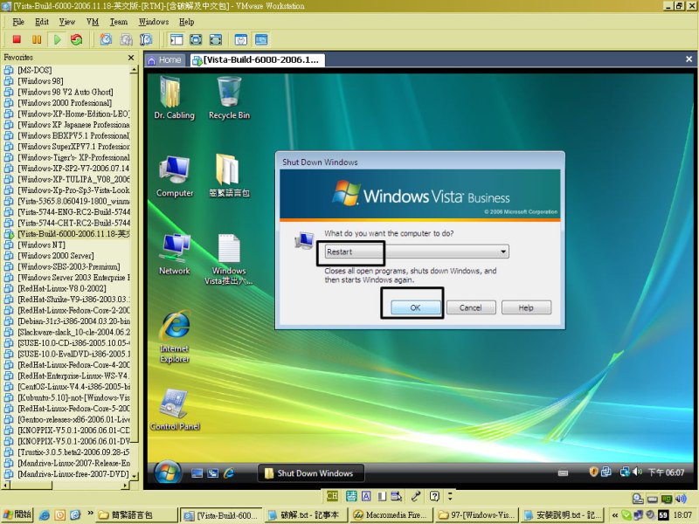Open the Restart shutdown-action dropdown

(417, 252)
